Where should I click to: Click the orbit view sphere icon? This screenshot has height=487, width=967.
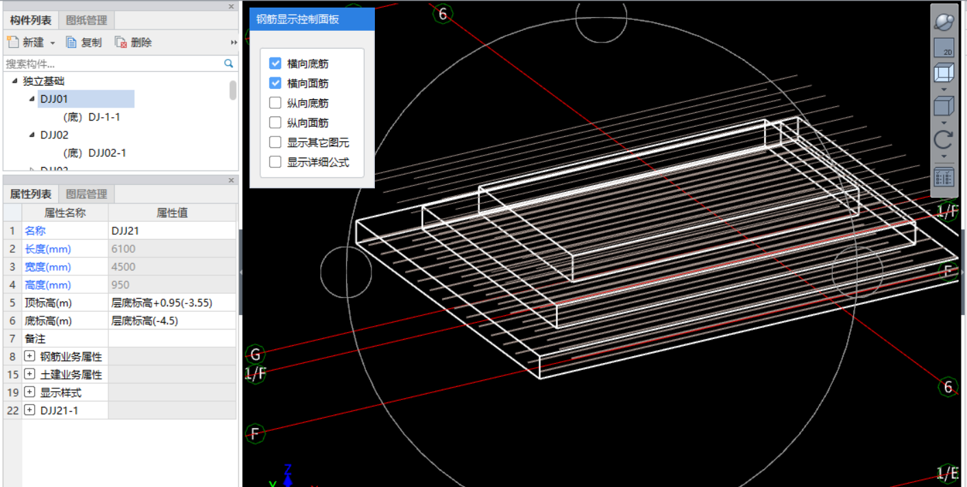(944, 22)
